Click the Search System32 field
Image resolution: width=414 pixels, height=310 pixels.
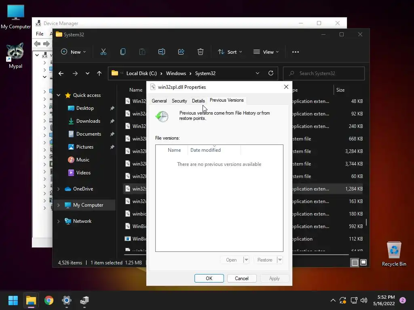(x=324, y=73)
